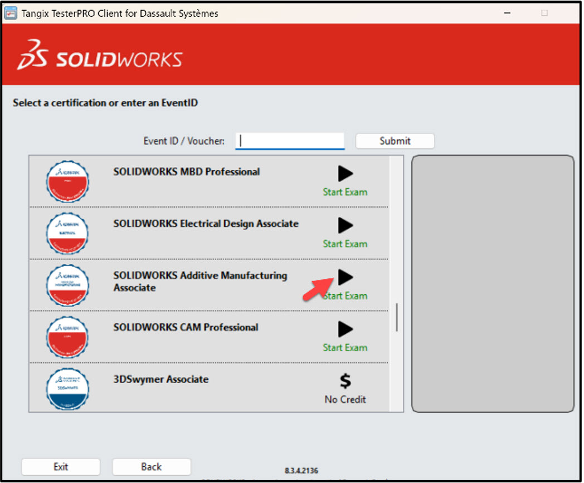The image size is (584, 483).
Task: Click the Back button
Action: pos(151,467)
